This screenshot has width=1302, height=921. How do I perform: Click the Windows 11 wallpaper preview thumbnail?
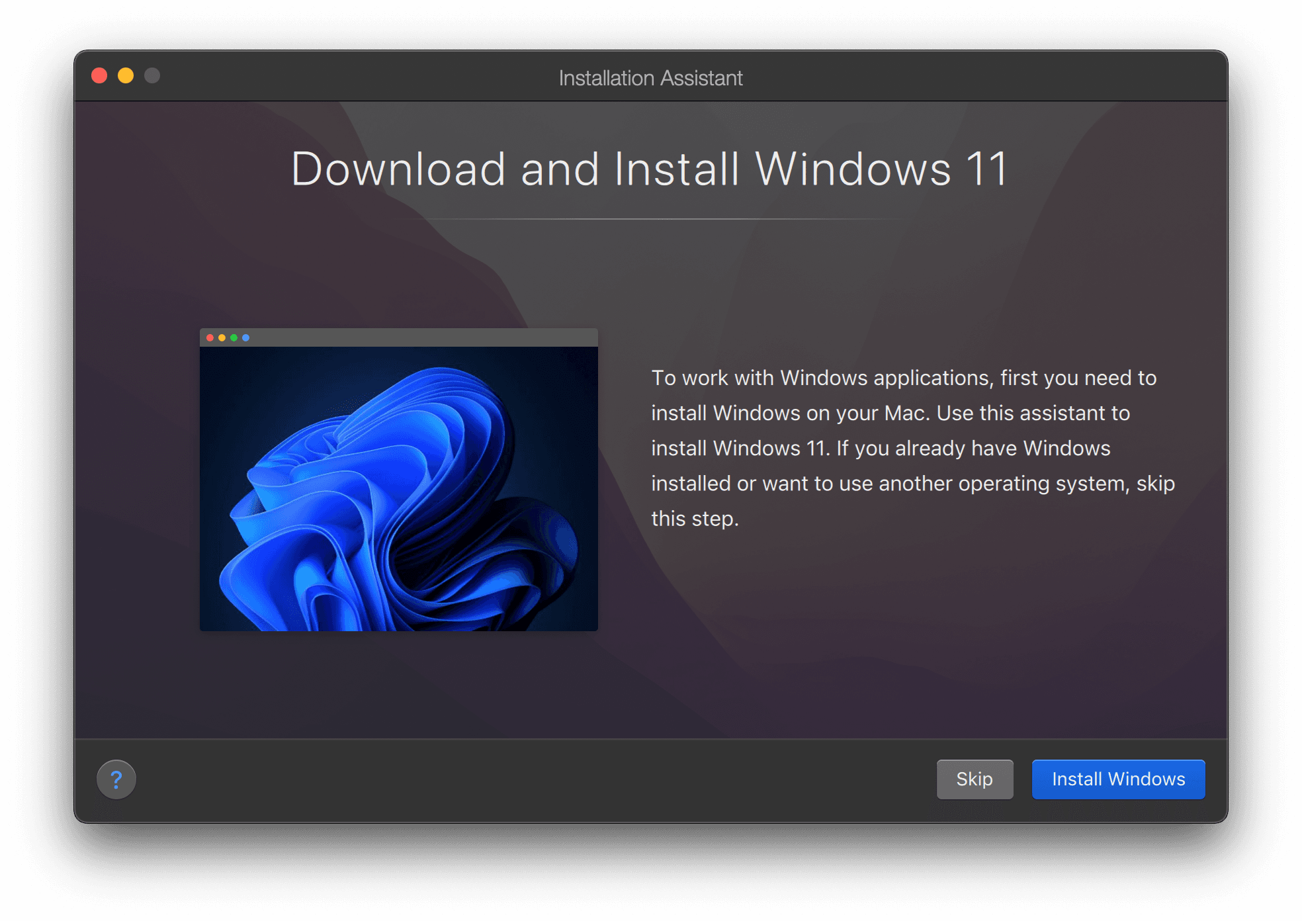click(399, 480)
